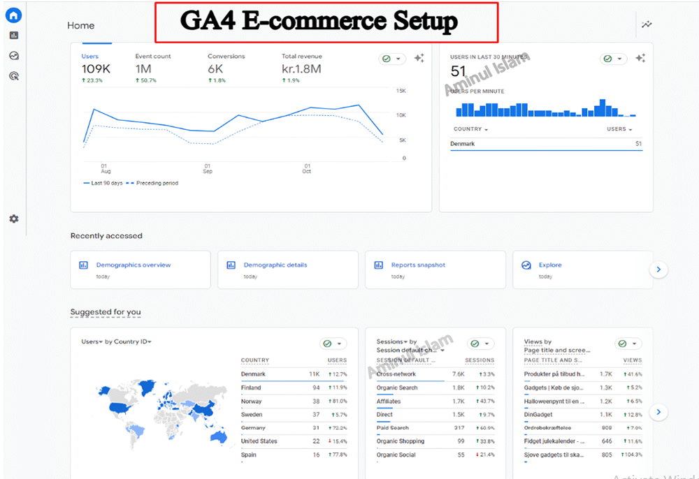Open Demographic details link
This screenshot has height=479, width=699.
tap(275, 265)
